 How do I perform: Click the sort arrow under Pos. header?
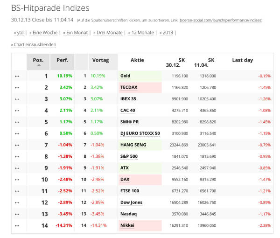(x=38, y=65)
